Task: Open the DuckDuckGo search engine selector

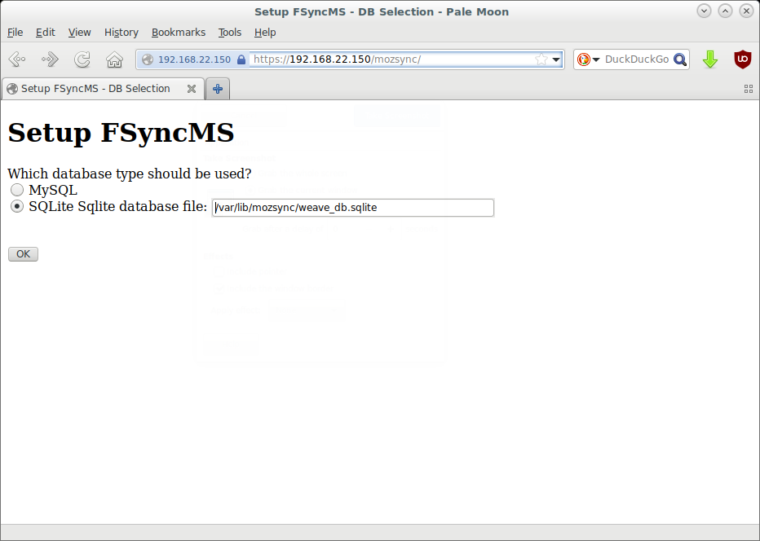Action: tap(589, 59)
